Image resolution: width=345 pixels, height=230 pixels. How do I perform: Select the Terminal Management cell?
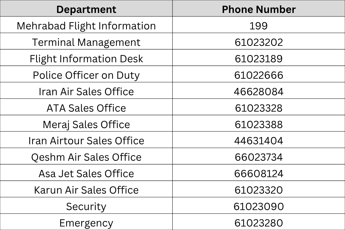pos(86,42)
